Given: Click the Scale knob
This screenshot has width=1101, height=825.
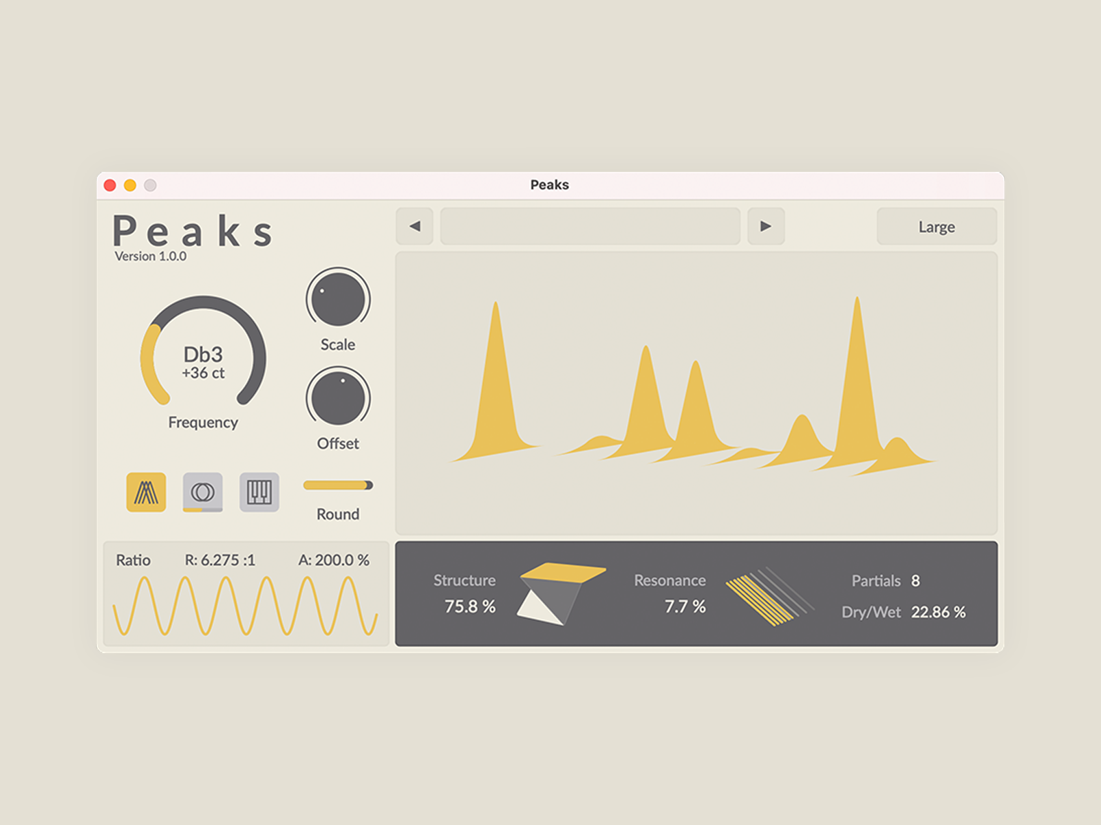Looking at the screenshot, I should click(338, 298).
